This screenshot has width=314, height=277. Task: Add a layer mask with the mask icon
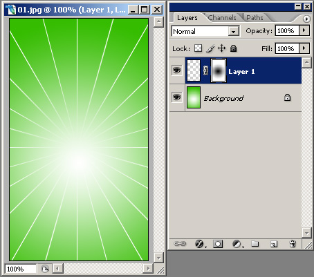(x=218, y=244)
